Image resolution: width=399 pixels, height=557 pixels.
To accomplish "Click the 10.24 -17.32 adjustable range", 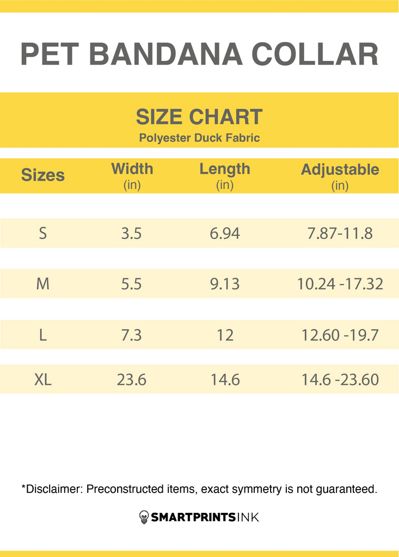I will pos(340,283).
